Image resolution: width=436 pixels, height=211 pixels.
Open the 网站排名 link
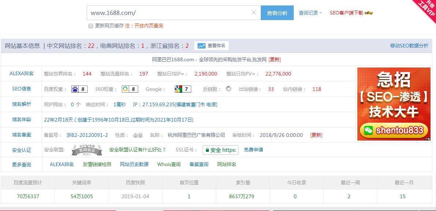[x=227, y=164]
